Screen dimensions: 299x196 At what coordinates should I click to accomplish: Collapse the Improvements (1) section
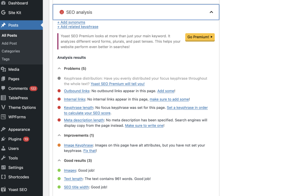(x=59, y=135)
